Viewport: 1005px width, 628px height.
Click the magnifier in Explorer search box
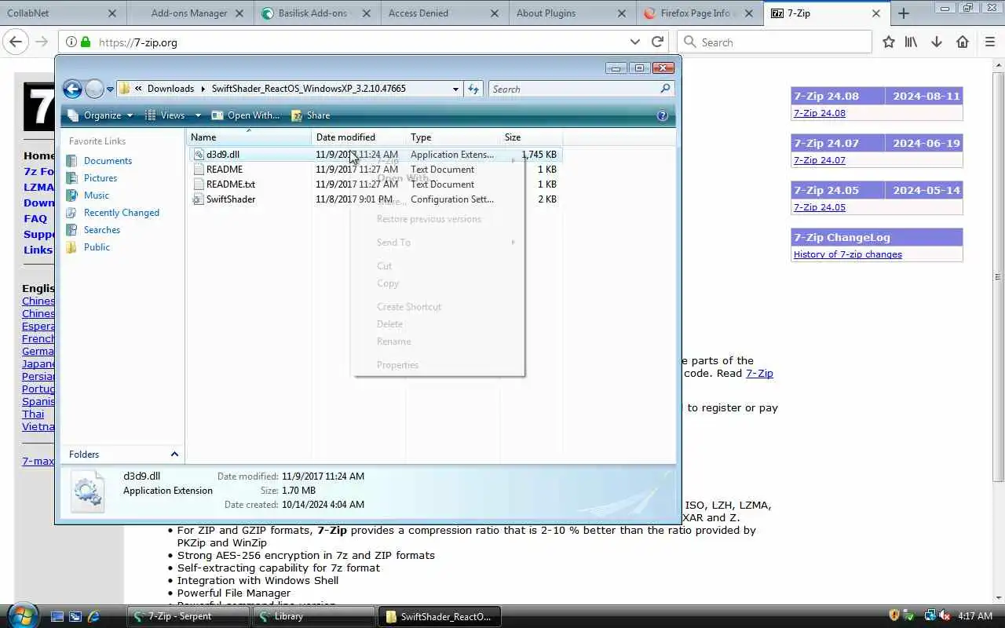click(665, 89)
